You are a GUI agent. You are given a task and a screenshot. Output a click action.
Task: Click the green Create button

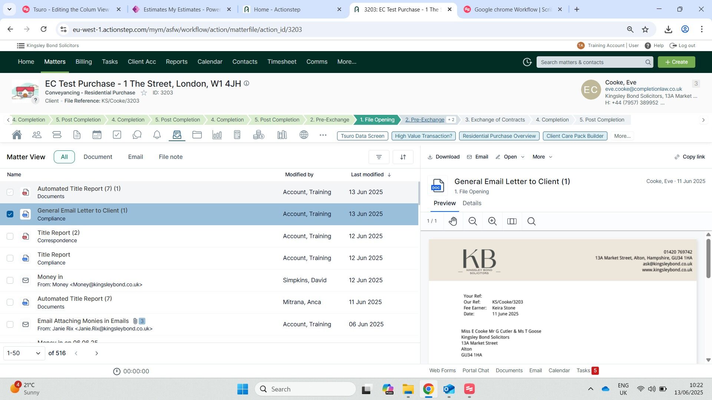(676, 62)
